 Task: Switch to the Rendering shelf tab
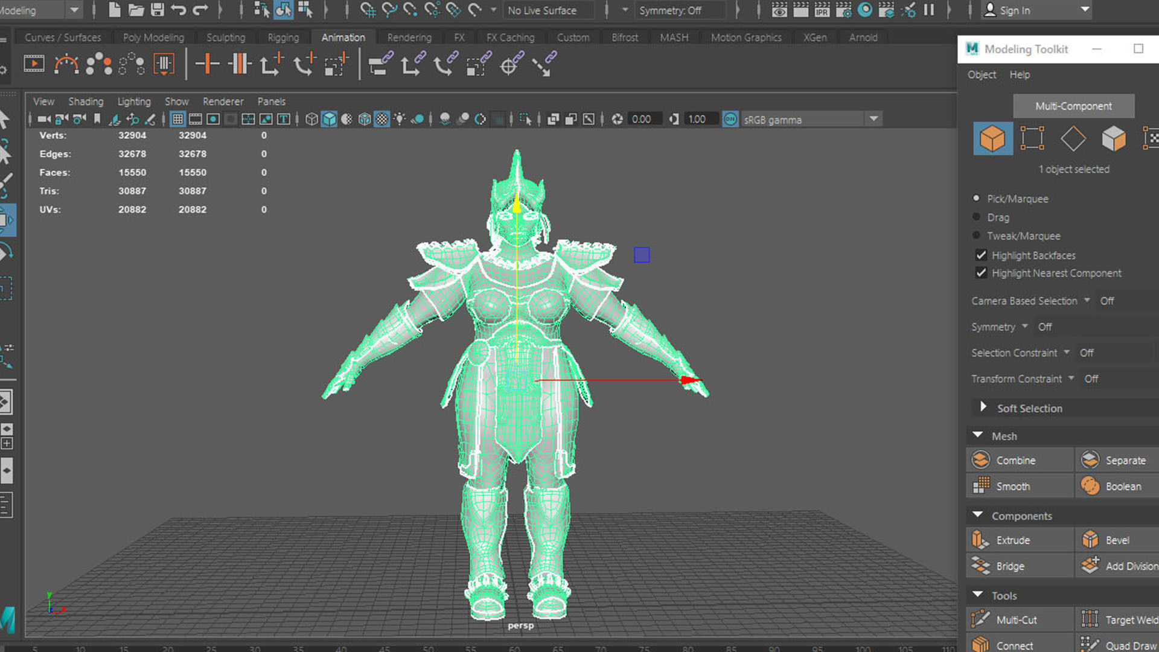(x=409, y=37)
